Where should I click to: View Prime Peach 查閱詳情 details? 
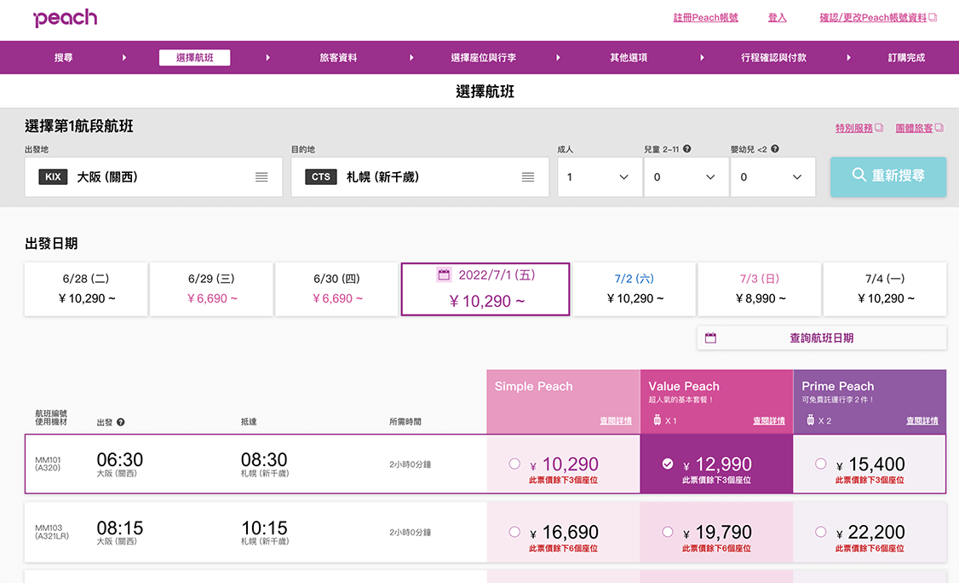point(922,421)
